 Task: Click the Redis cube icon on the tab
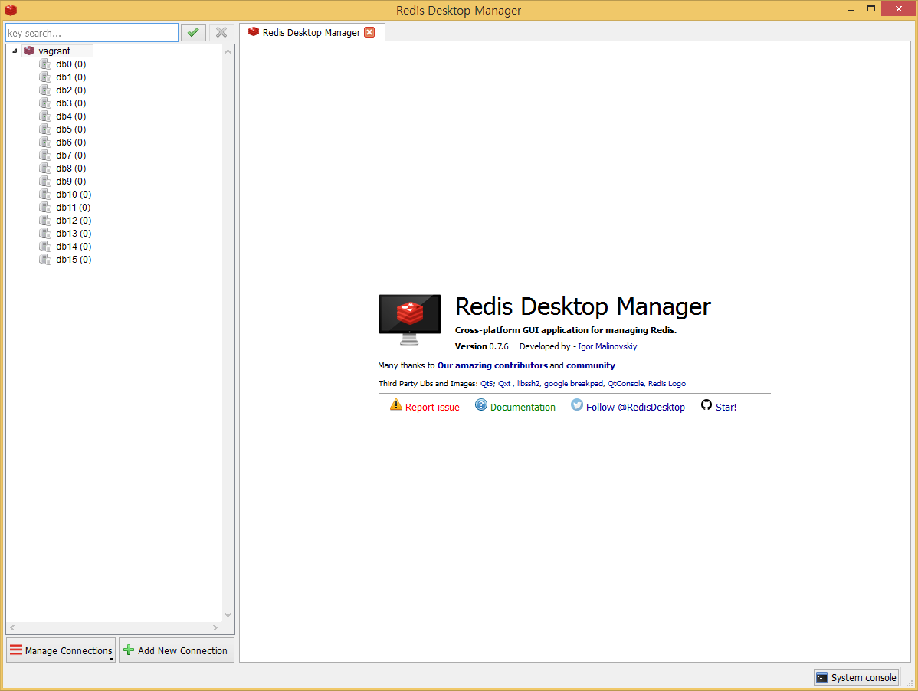coord(254,31)
